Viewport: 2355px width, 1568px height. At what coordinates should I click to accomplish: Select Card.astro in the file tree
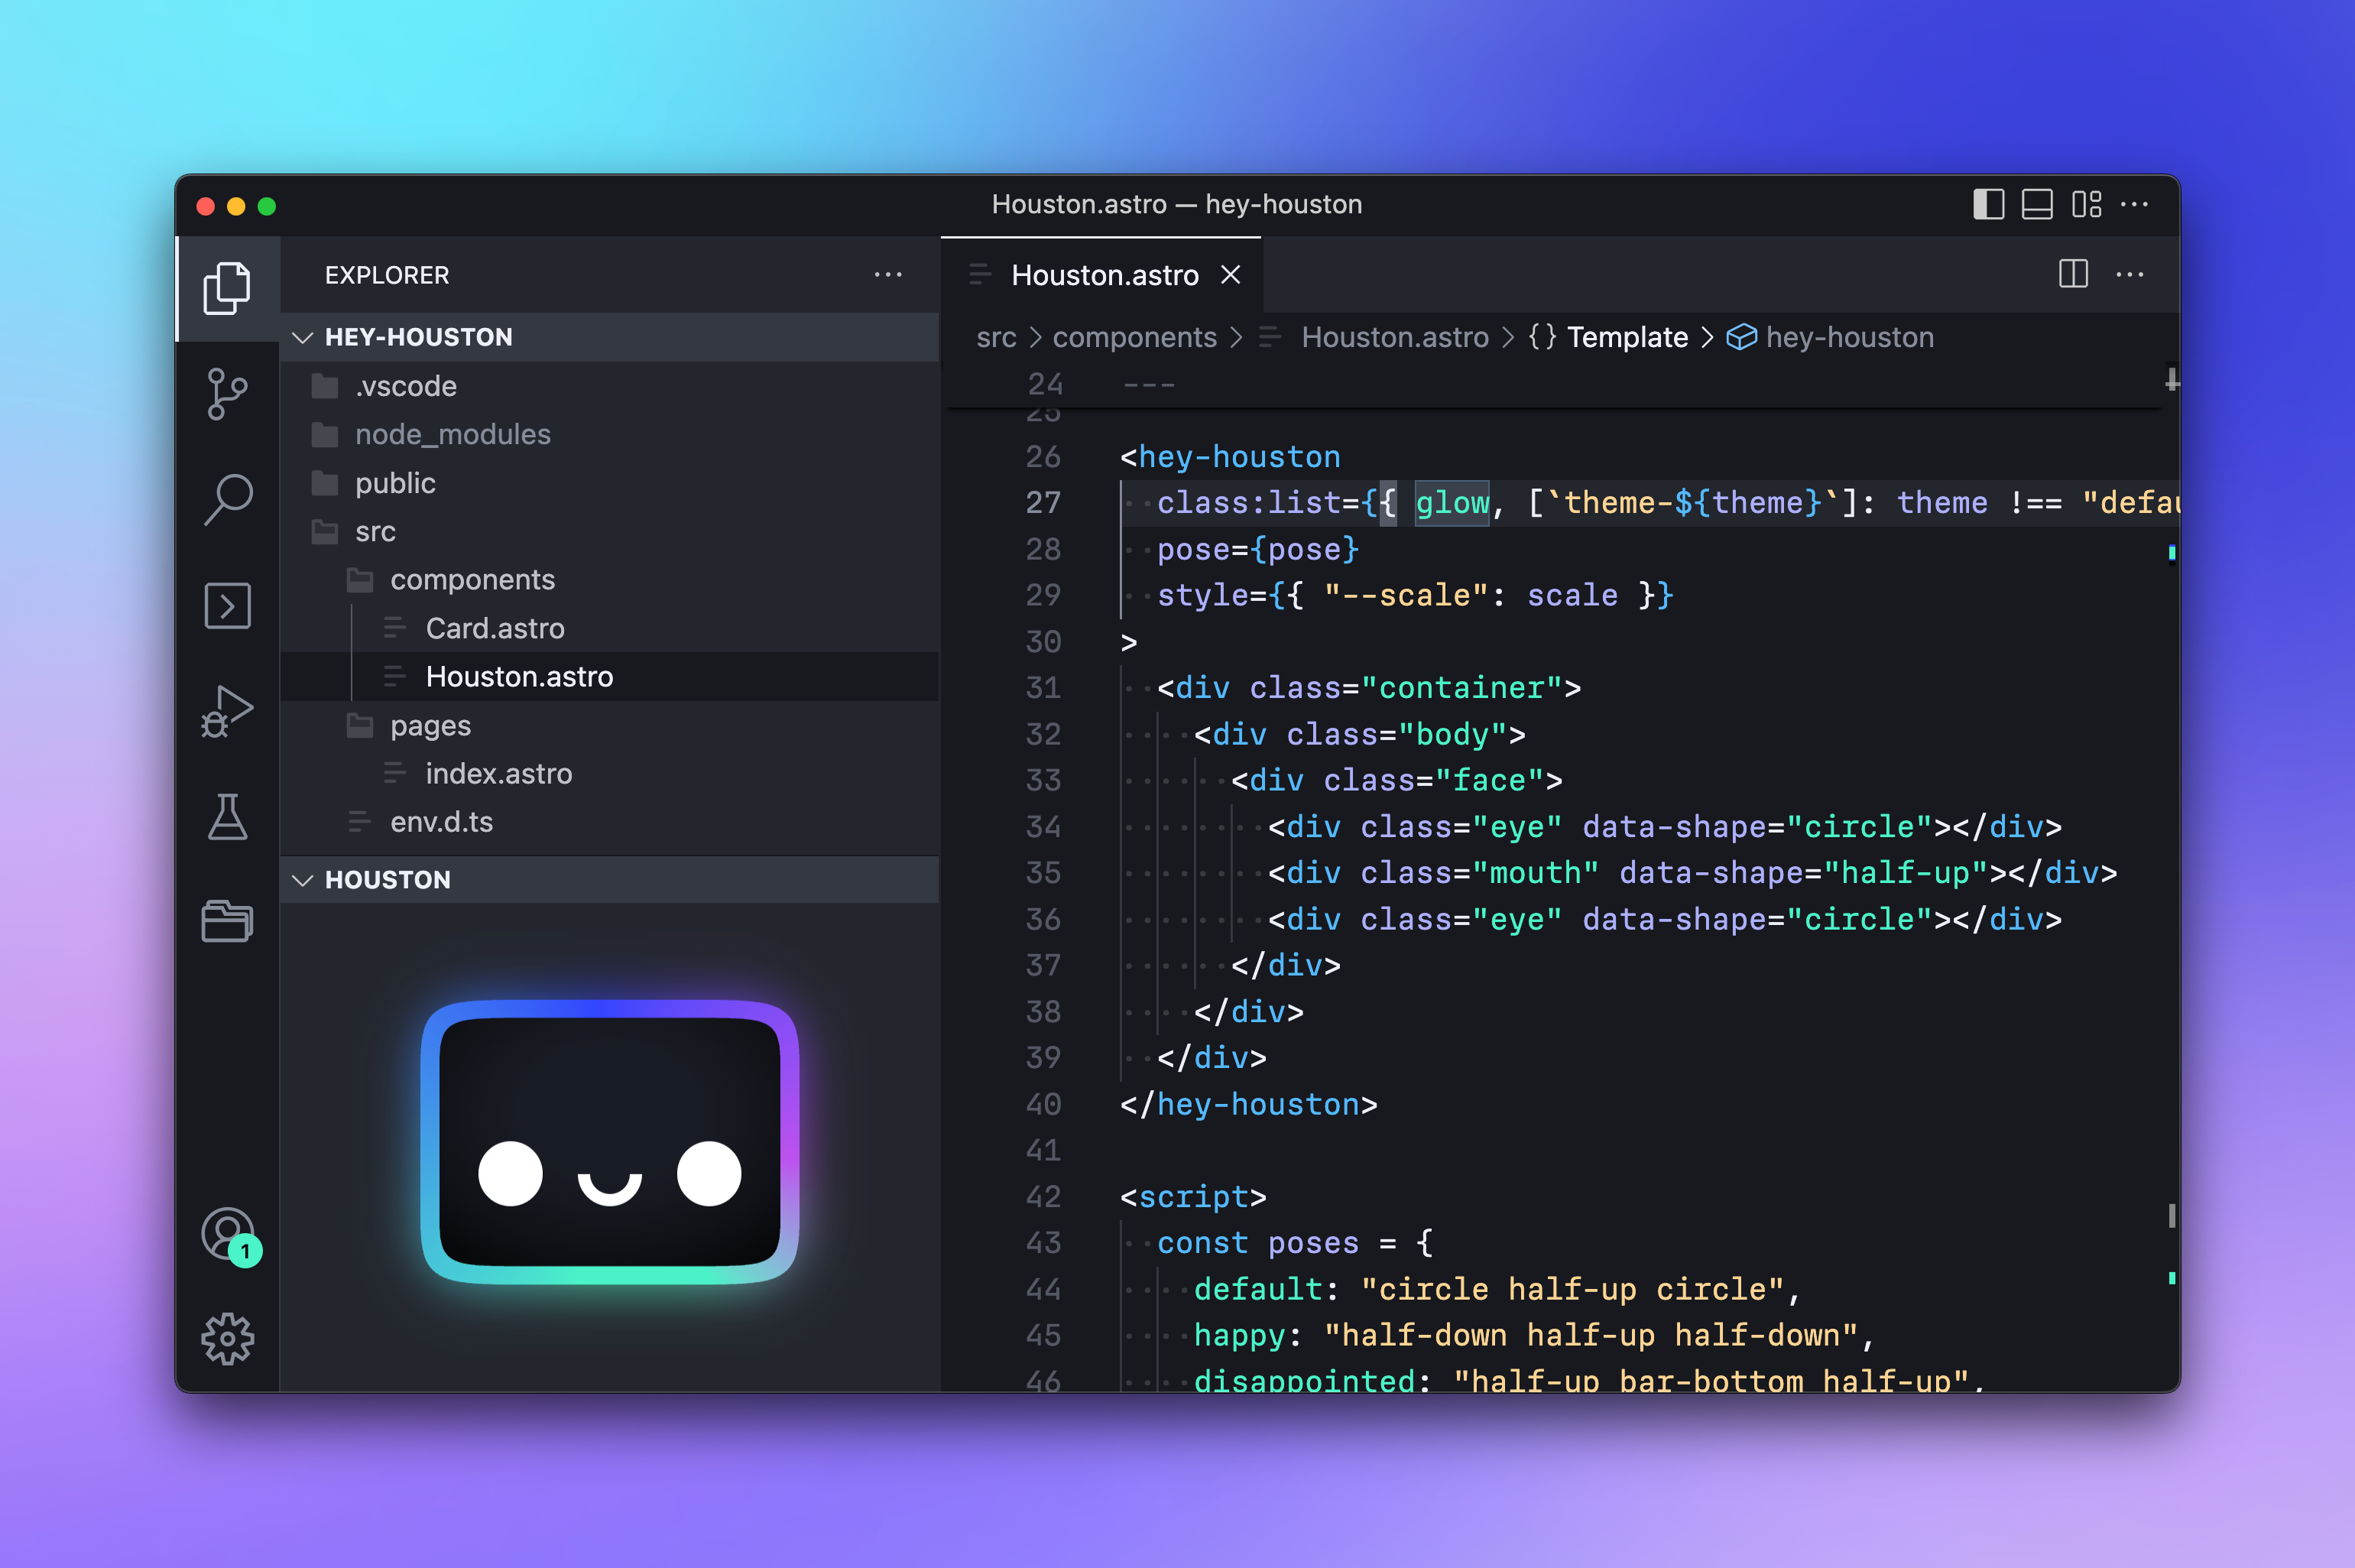pyautogui.click(x=494, y=628)
